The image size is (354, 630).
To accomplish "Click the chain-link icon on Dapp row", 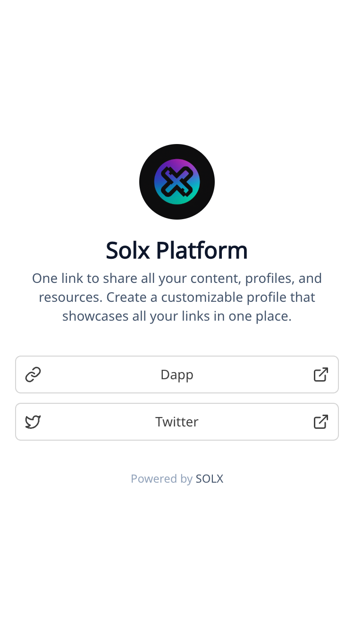I will coord(33,375).
